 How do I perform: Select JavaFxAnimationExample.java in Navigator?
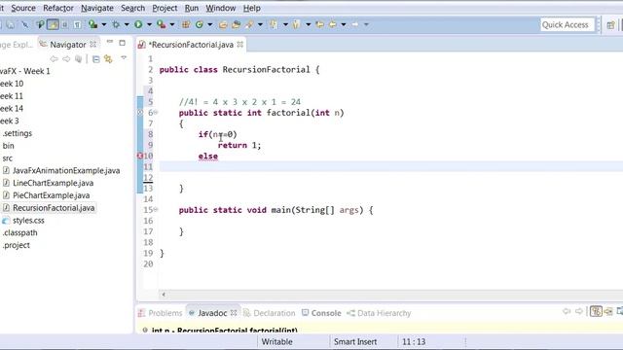(x=66, y=171)
